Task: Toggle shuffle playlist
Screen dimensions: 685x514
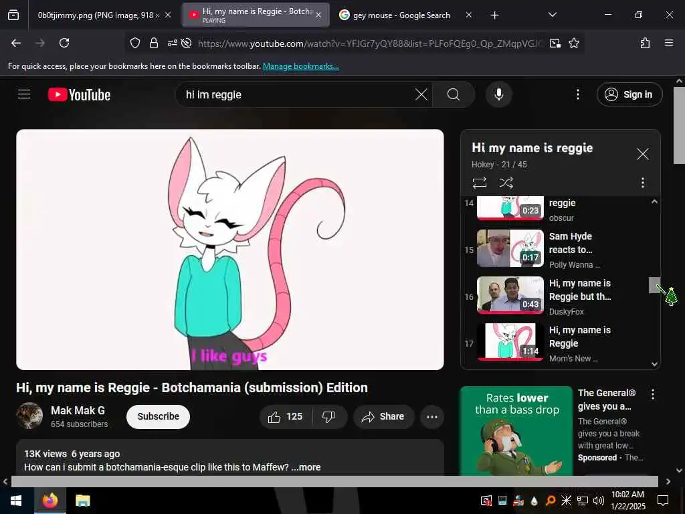Action: (x=506, y=182)
